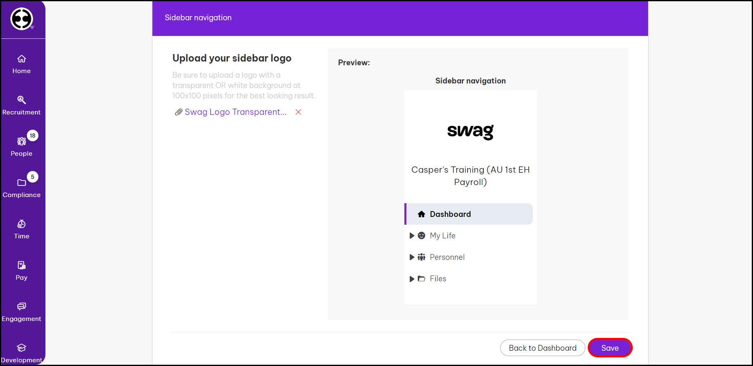Select the My Life label in preview
Image resolution: width=753 pixels, height=366 pixels.
(442, 235)
